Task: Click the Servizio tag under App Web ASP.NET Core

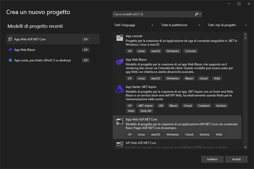Action: click(204, 134)
